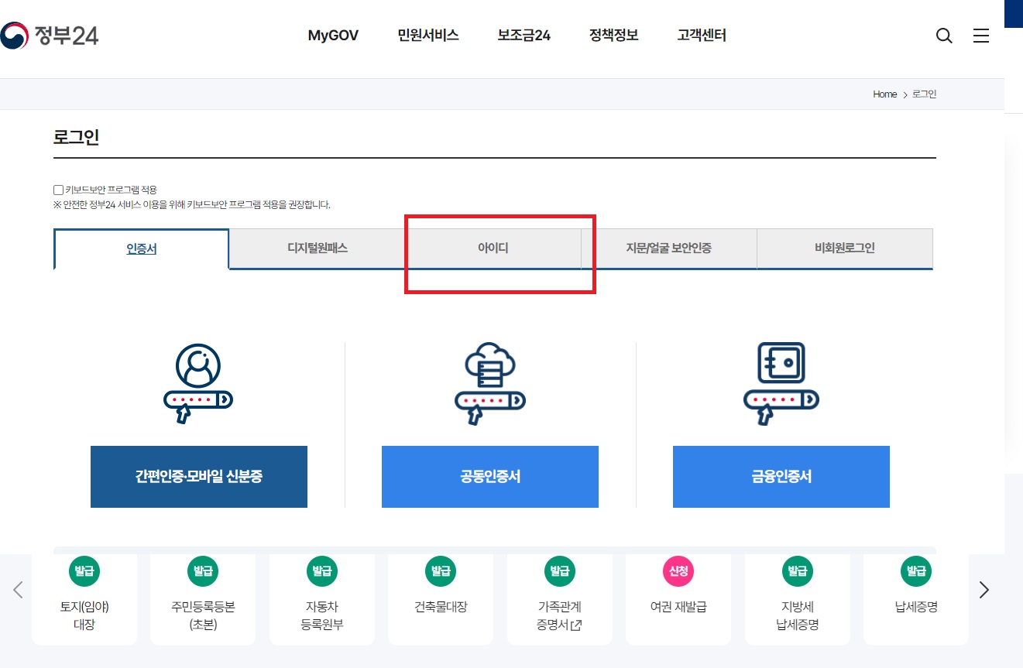Click 발급 badge above 지방세 납세증명
The width and height of the screenshot is (1023, 668).
click(798, 572)
